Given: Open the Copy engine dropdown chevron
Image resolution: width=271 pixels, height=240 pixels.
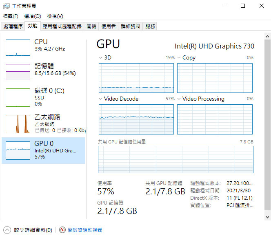Looking at the screenshot, I should (179, 57).
